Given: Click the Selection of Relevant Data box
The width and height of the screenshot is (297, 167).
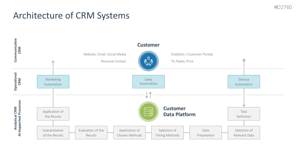Looking at the screenshot, I should pyautogui.click(x=244, y=133).
